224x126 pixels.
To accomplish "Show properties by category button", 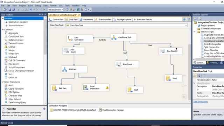I will [195, 76].
